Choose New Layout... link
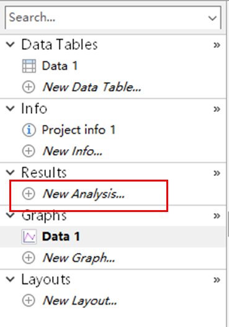The image size is (229, 327). (79, 301)
